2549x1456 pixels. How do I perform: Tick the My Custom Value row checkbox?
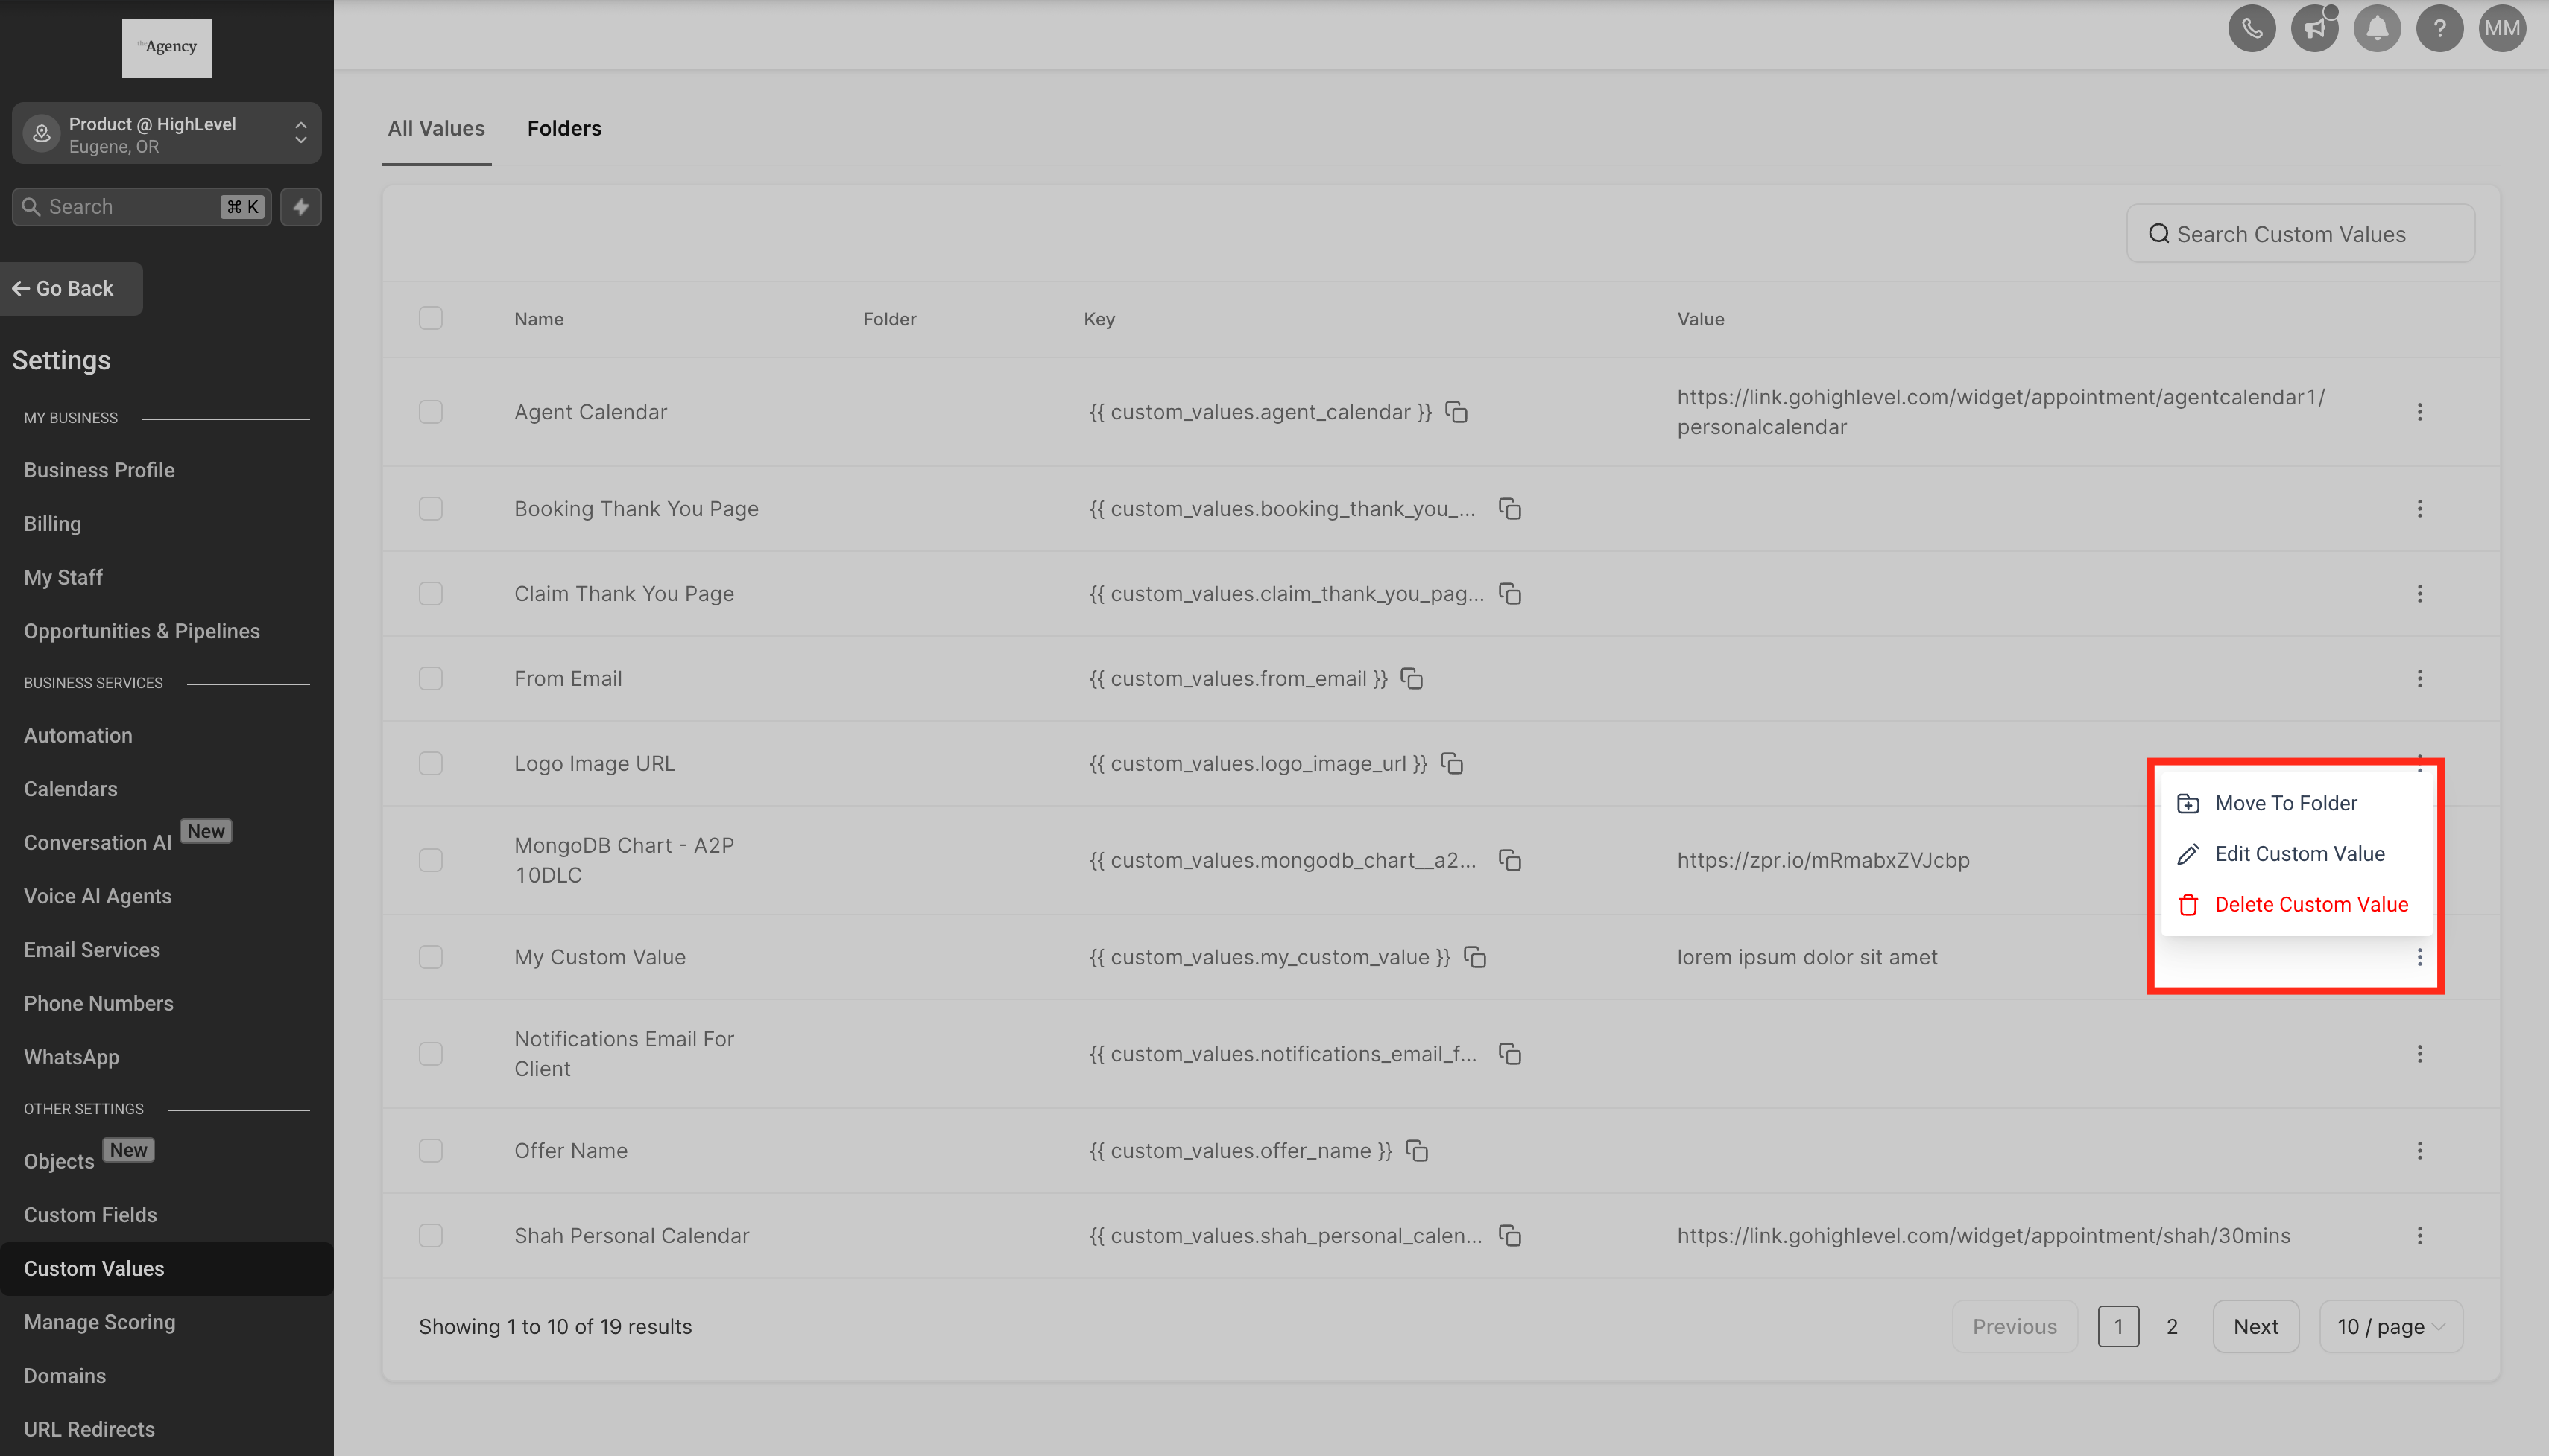(430, 957)
